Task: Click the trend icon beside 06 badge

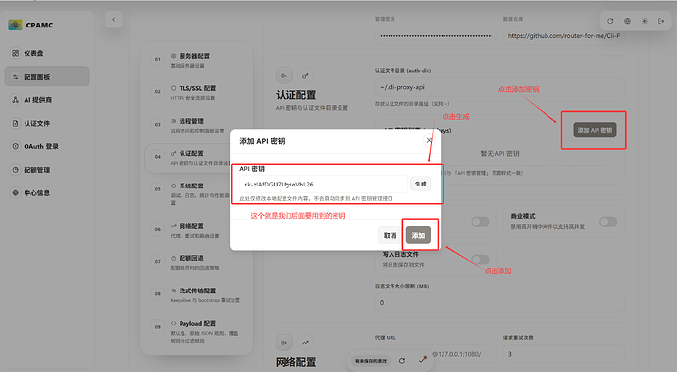Action: click(x=305, y=343)
